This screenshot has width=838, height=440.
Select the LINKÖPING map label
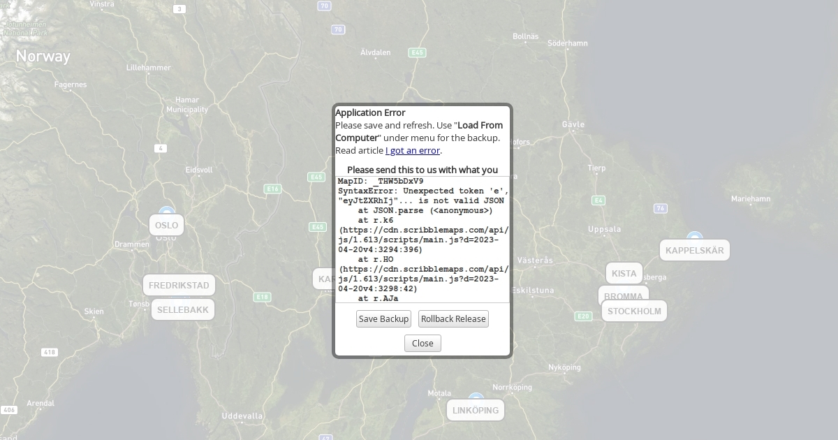475,410
